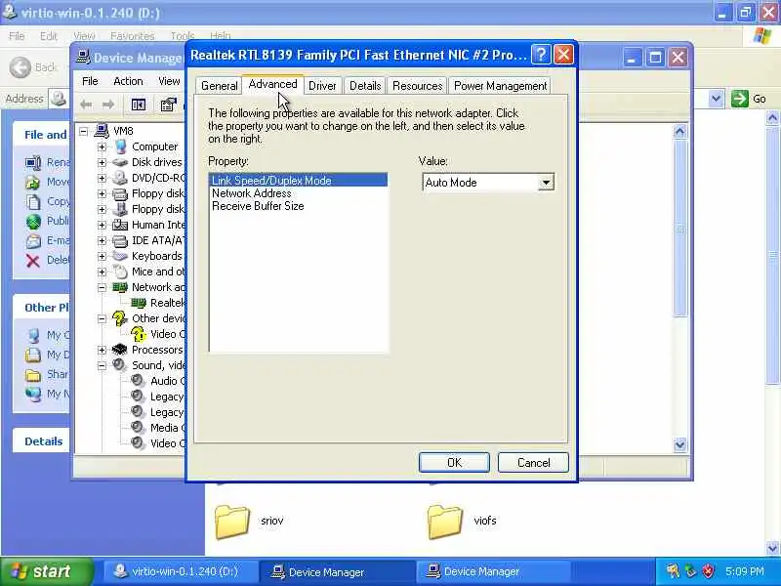The width and height of the screenshot is (781, 586).
Task: Select the Other devices question mark icon
Action: tap(120, 318)
